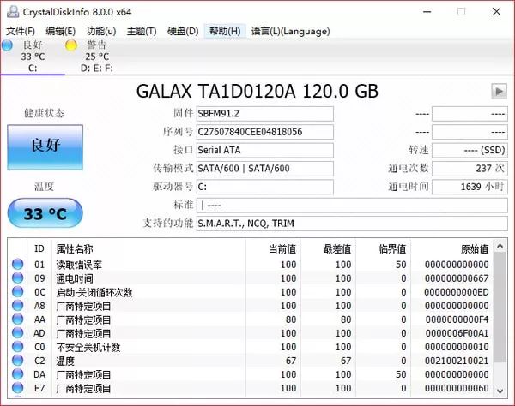
Task: Open the 硬盘(D) menu
Action: pyautogui.click(x=183, y=31)
